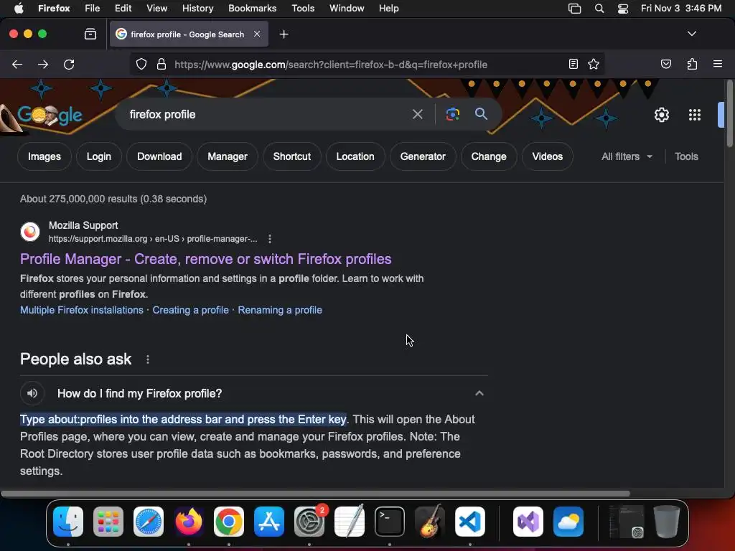Open more options for Mozilla Support result
This screenshot has width=735, height=551.
click(x=270, y=239)
